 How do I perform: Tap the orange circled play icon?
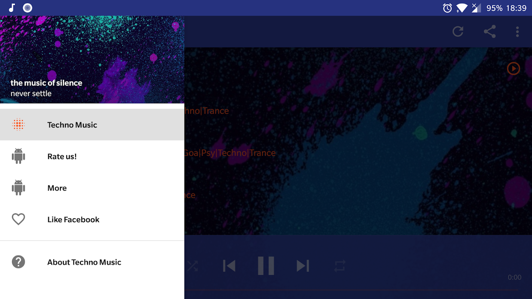[513, 68]
